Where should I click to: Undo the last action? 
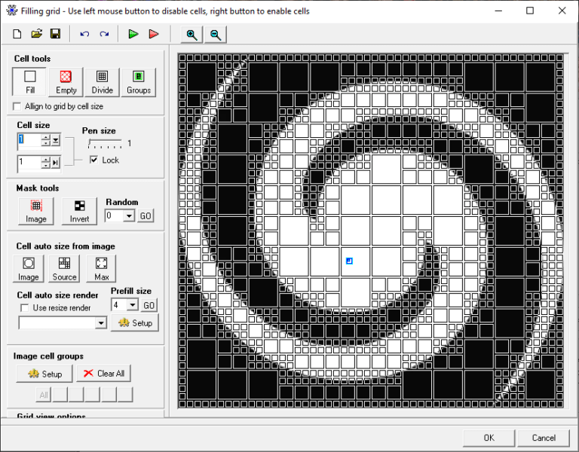[84, 35]
